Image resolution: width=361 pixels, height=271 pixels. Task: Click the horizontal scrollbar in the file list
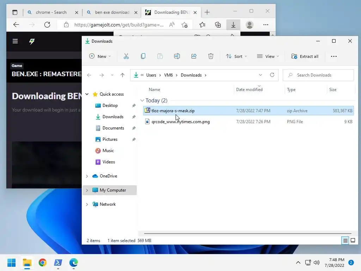(248, 234)
